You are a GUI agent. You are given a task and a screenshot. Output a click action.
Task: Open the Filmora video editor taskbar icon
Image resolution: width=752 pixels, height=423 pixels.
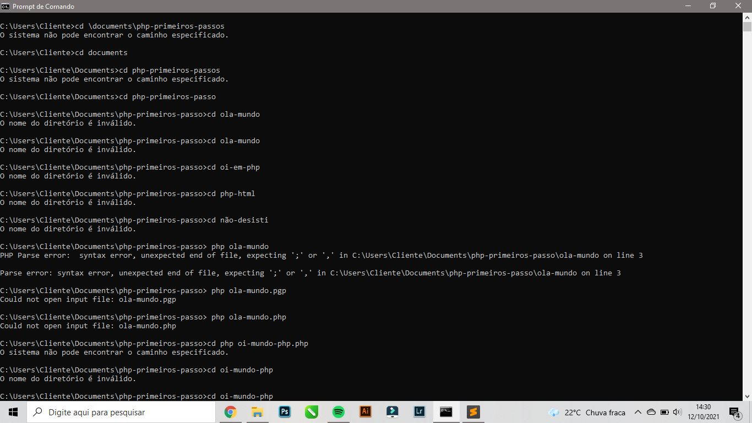393,412
